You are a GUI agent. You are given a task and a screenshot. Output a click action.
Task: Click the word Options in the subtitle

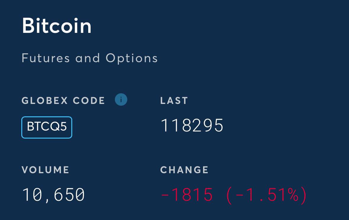coord(132,59)
